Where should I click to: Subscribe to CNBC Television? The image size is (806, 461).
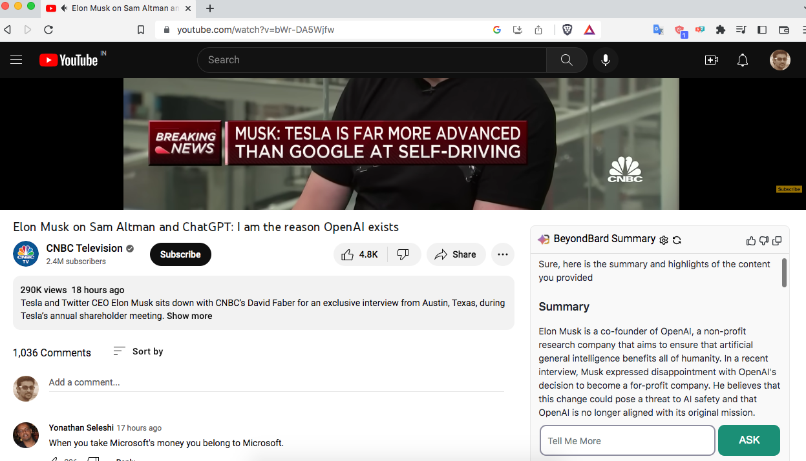pos(180,254)
